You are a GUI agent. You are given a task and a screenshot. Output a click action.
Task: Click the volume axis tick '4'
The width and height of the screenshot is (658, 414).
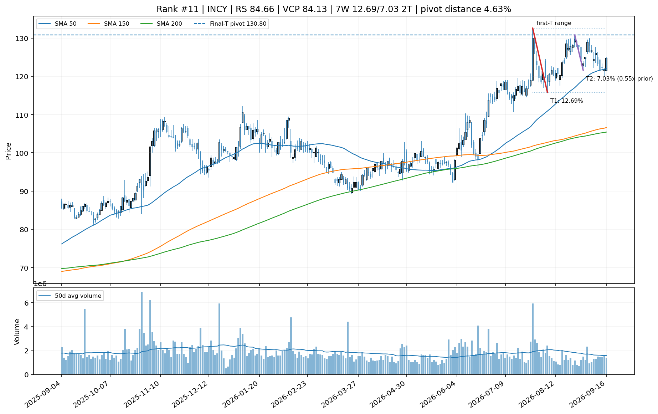(27, 327)
